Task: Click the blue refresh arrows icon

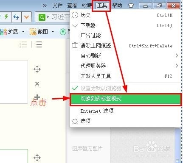Action: pos(16,17)
